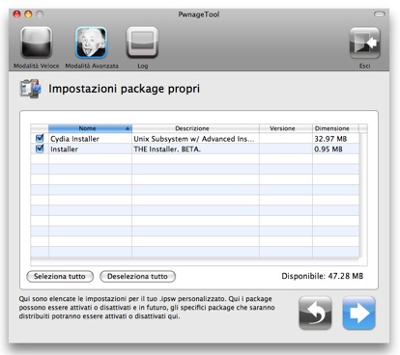
Task: Click the Deseleziona tutto button
Action: 138,277
